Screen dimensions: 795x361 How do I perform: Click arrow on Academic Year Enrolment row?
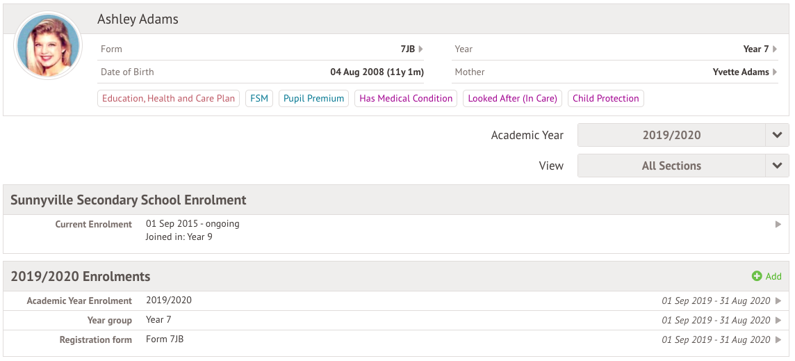pyautogui.click(x=778, y=301)
